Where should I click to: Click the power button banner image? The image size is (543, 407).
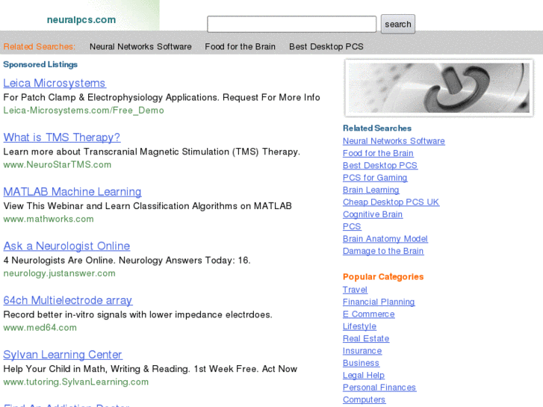438,87
